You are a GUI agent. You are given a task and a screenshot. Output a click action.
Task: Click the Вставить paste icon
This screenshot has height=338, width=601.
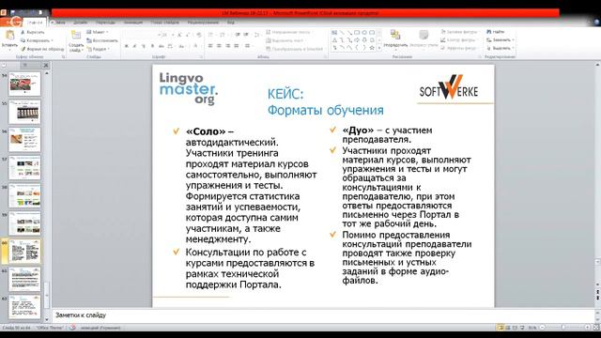tap(9, 36)
